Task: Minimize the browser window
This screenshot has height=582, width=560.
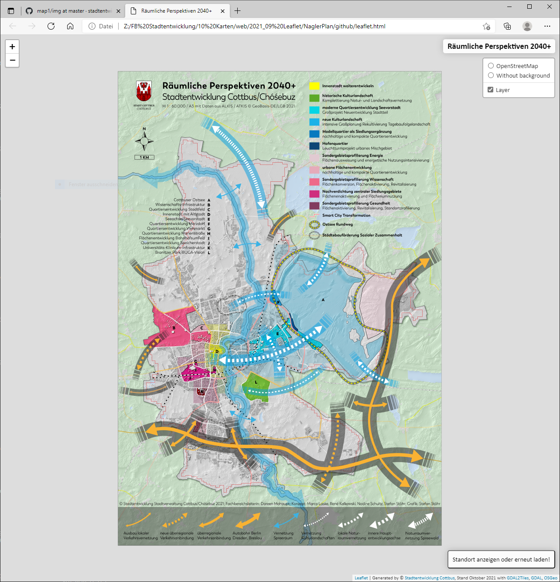Action: [510, 7]
